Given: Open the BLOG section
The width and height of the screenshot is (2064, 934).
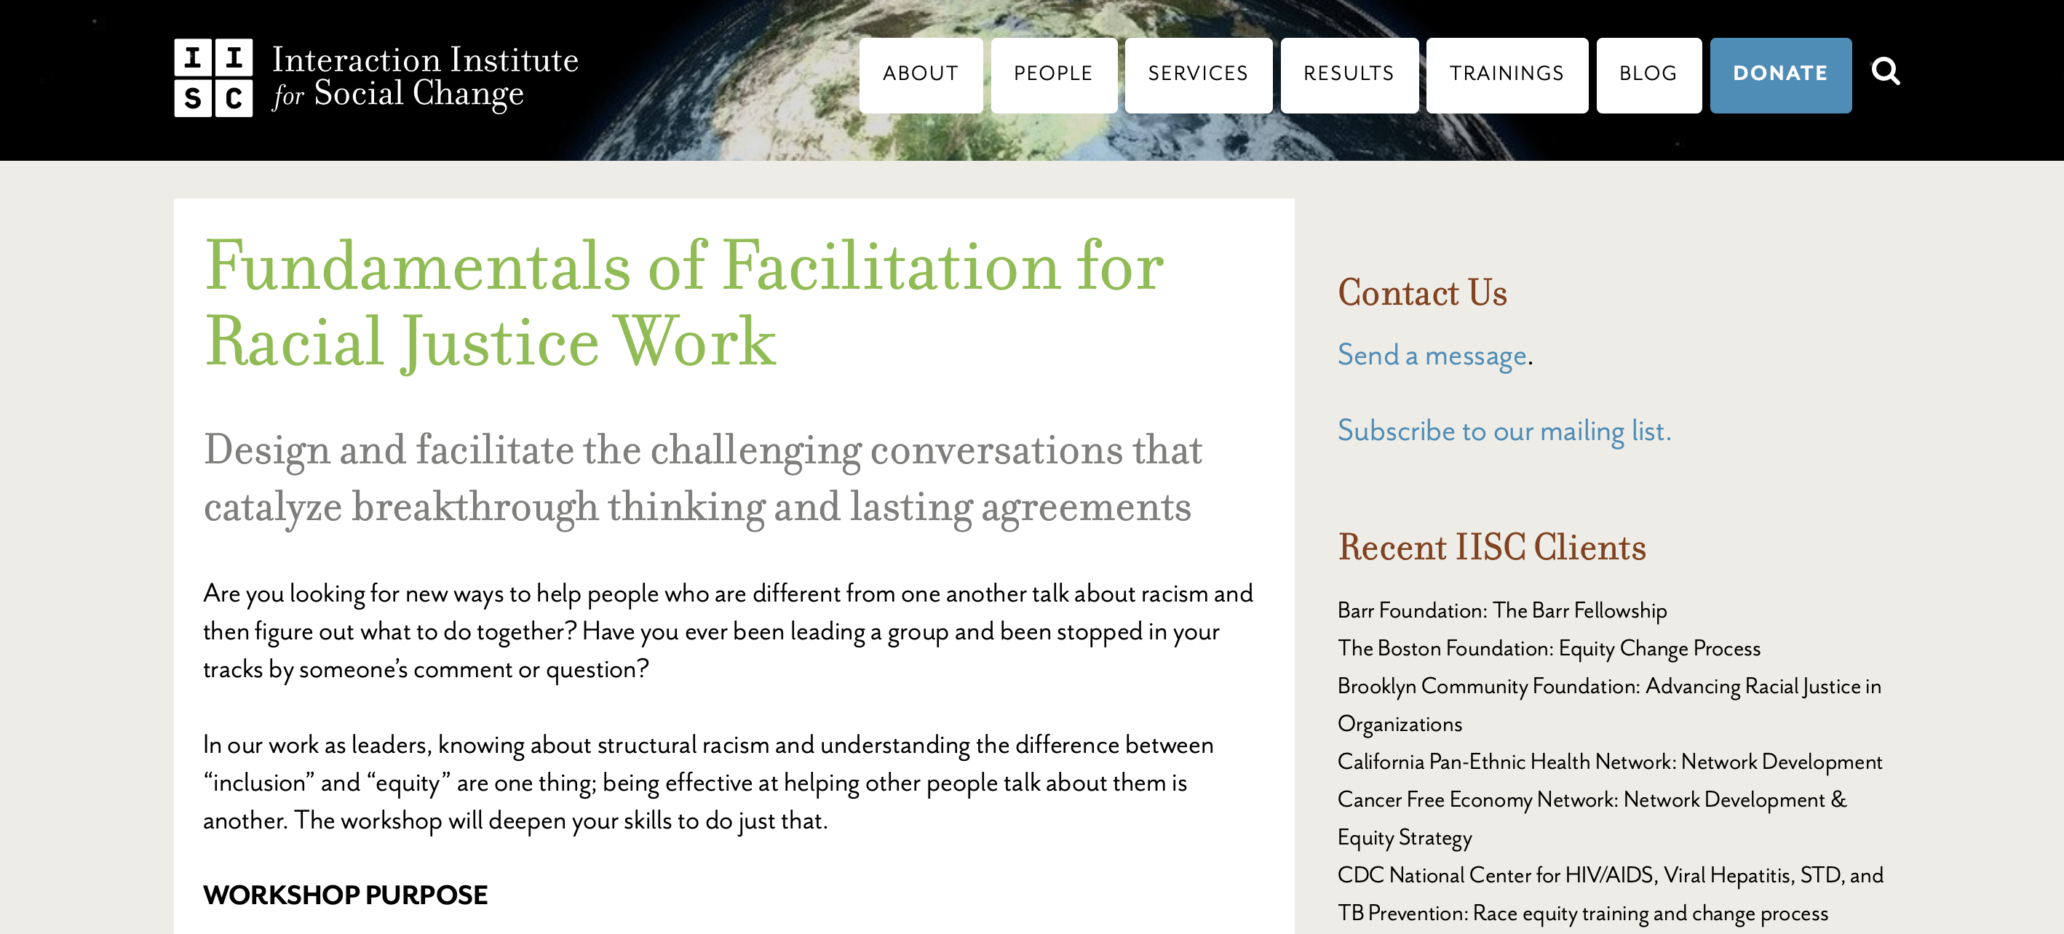Looking at the screenshot, I should coord(1648,73).
